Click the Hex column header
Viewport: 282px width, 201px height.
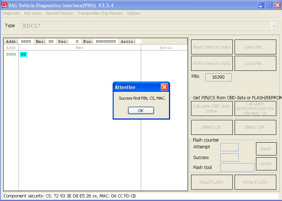pyautogui.click(x=80, y=48)
